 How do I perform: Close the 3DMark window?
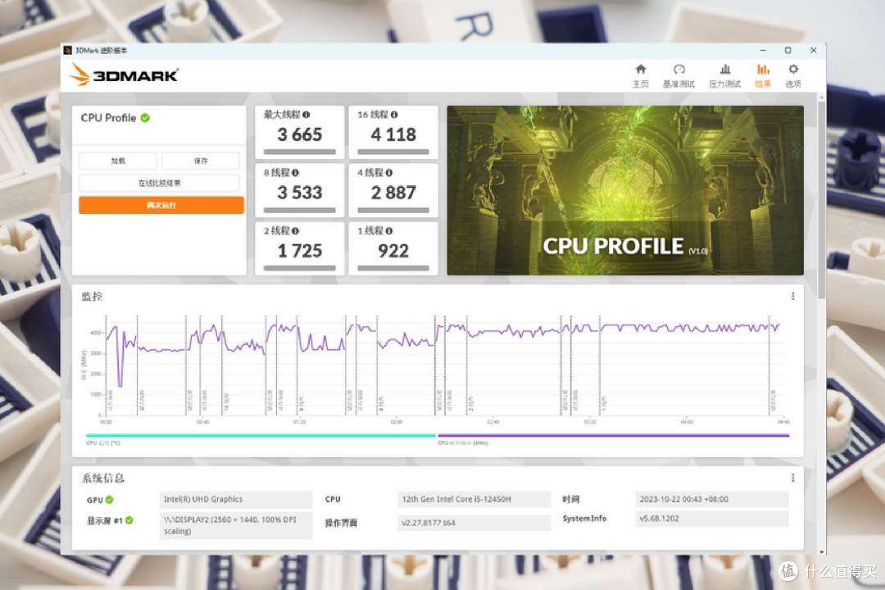coord(814,50)
